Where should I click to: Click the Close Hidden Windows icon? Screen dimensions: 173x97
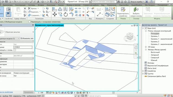point(56,2)
